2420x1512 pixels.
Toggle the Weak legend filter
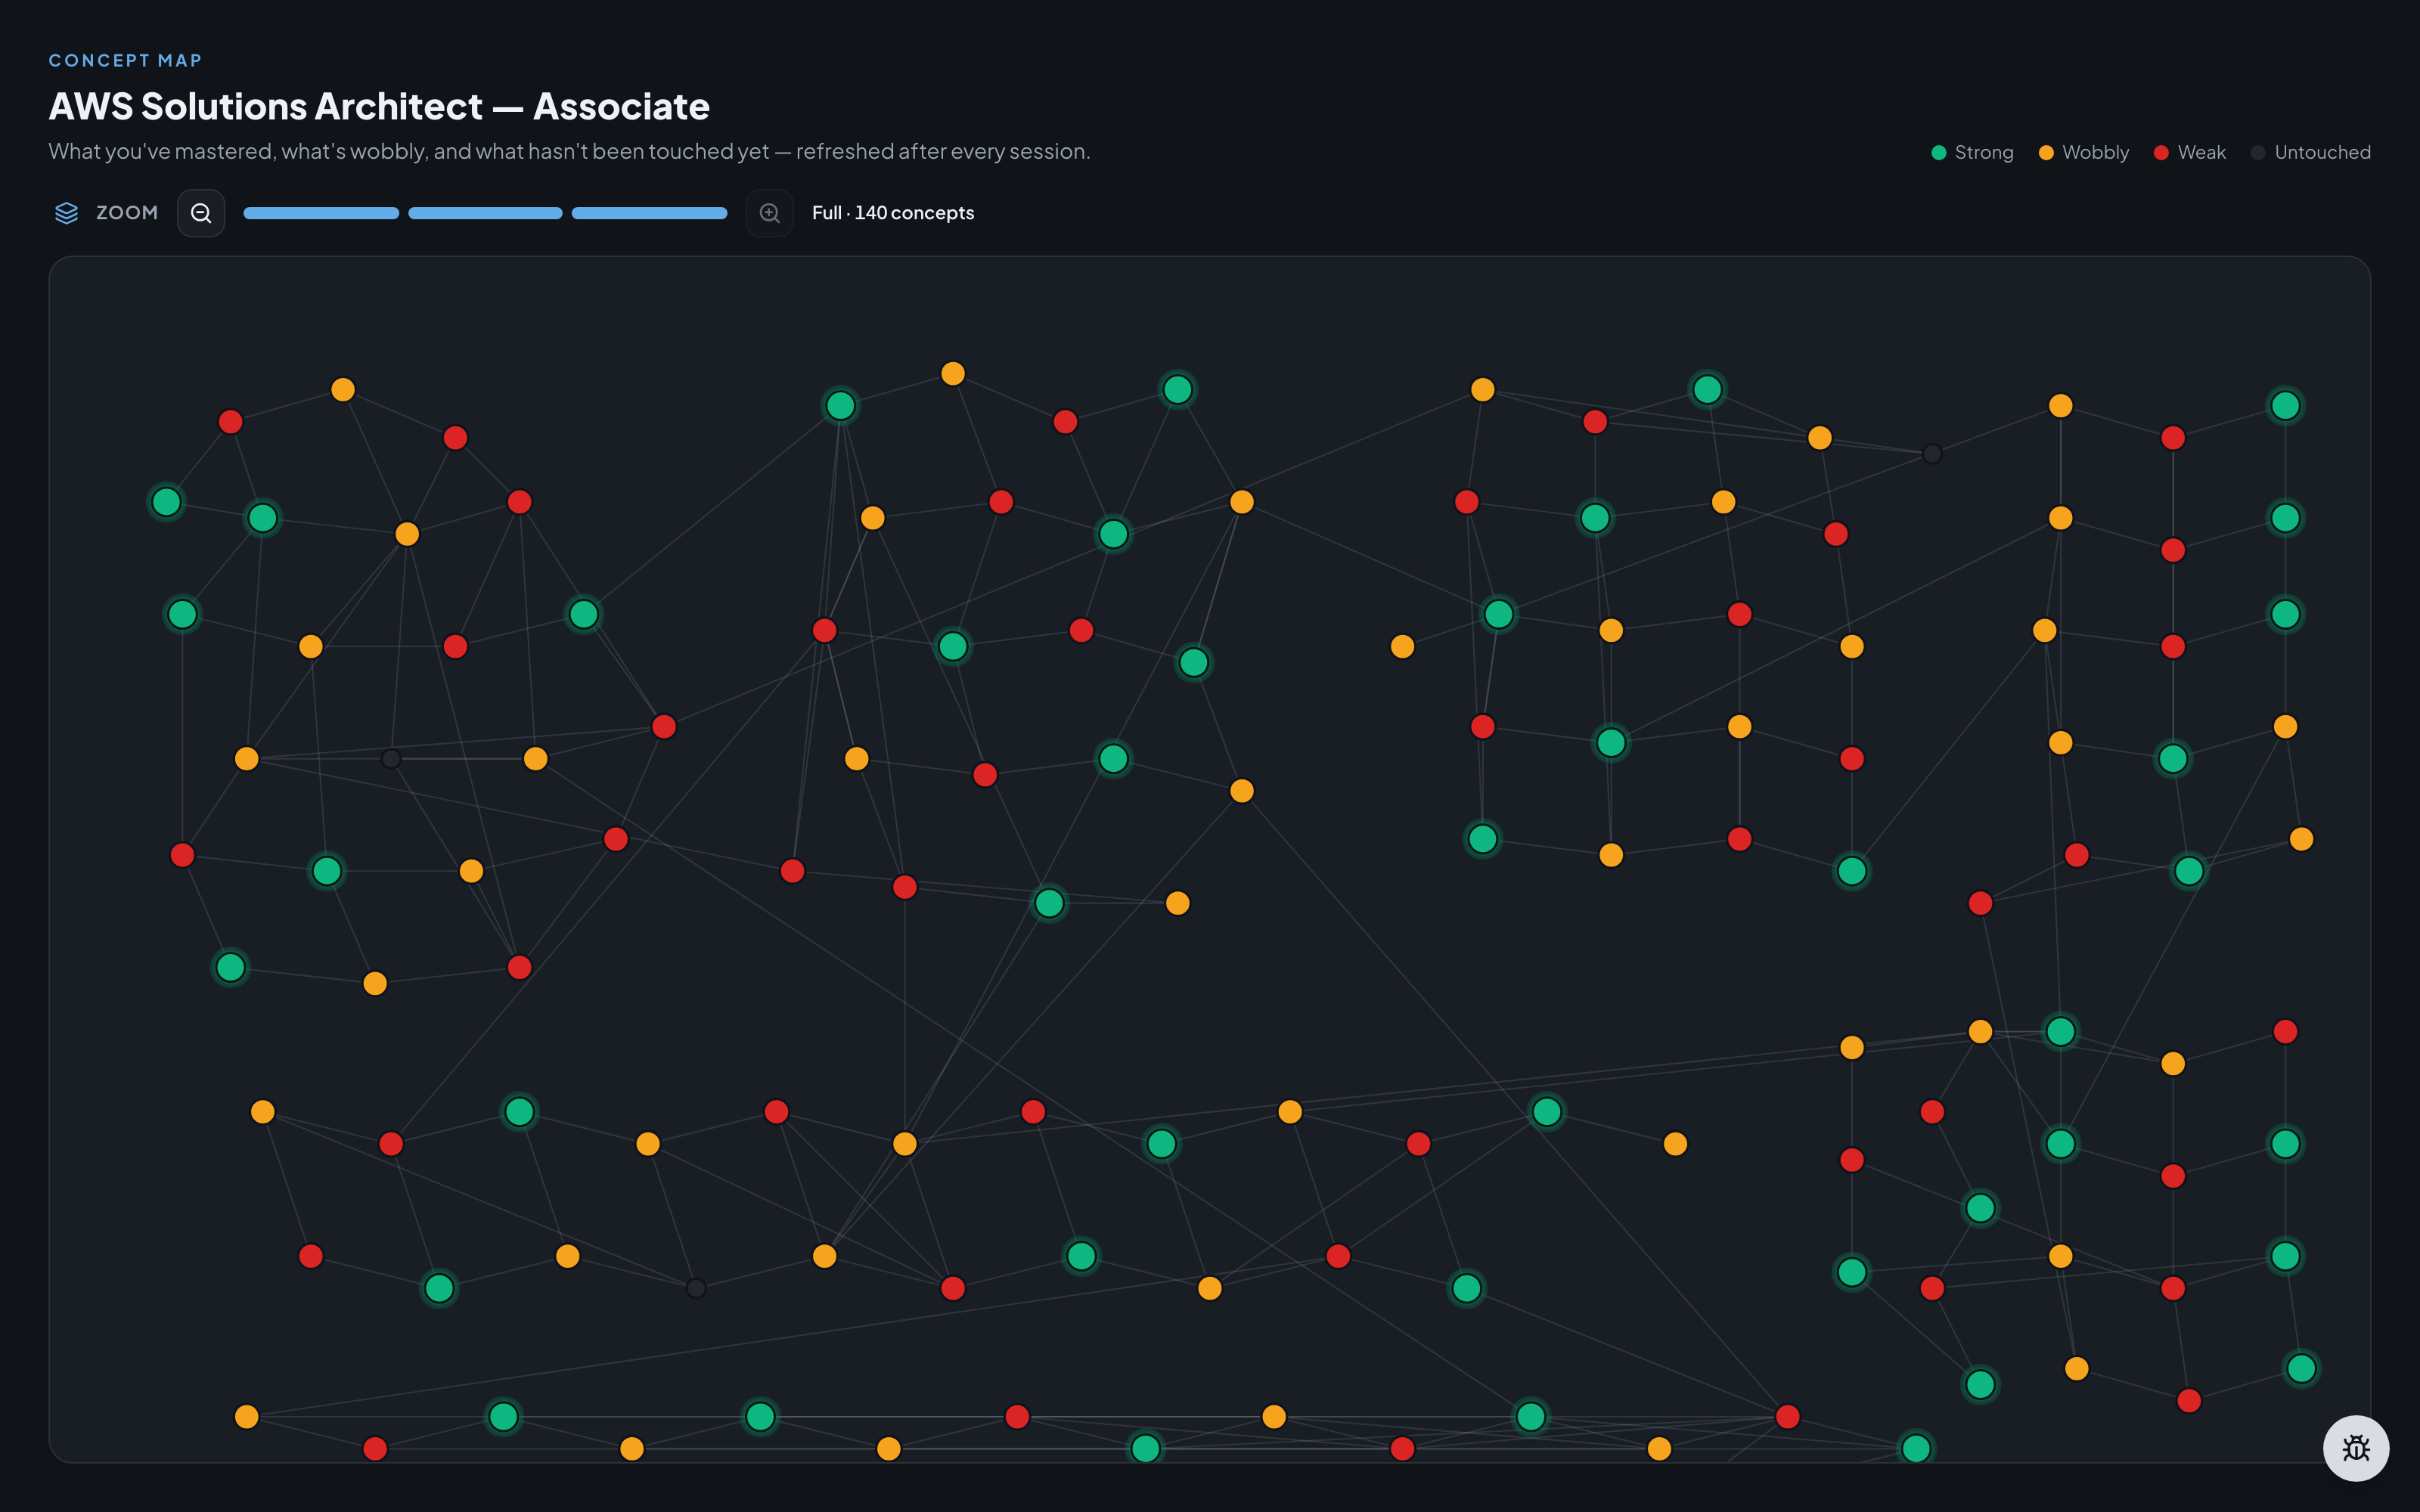click(x=2190, y=152)
